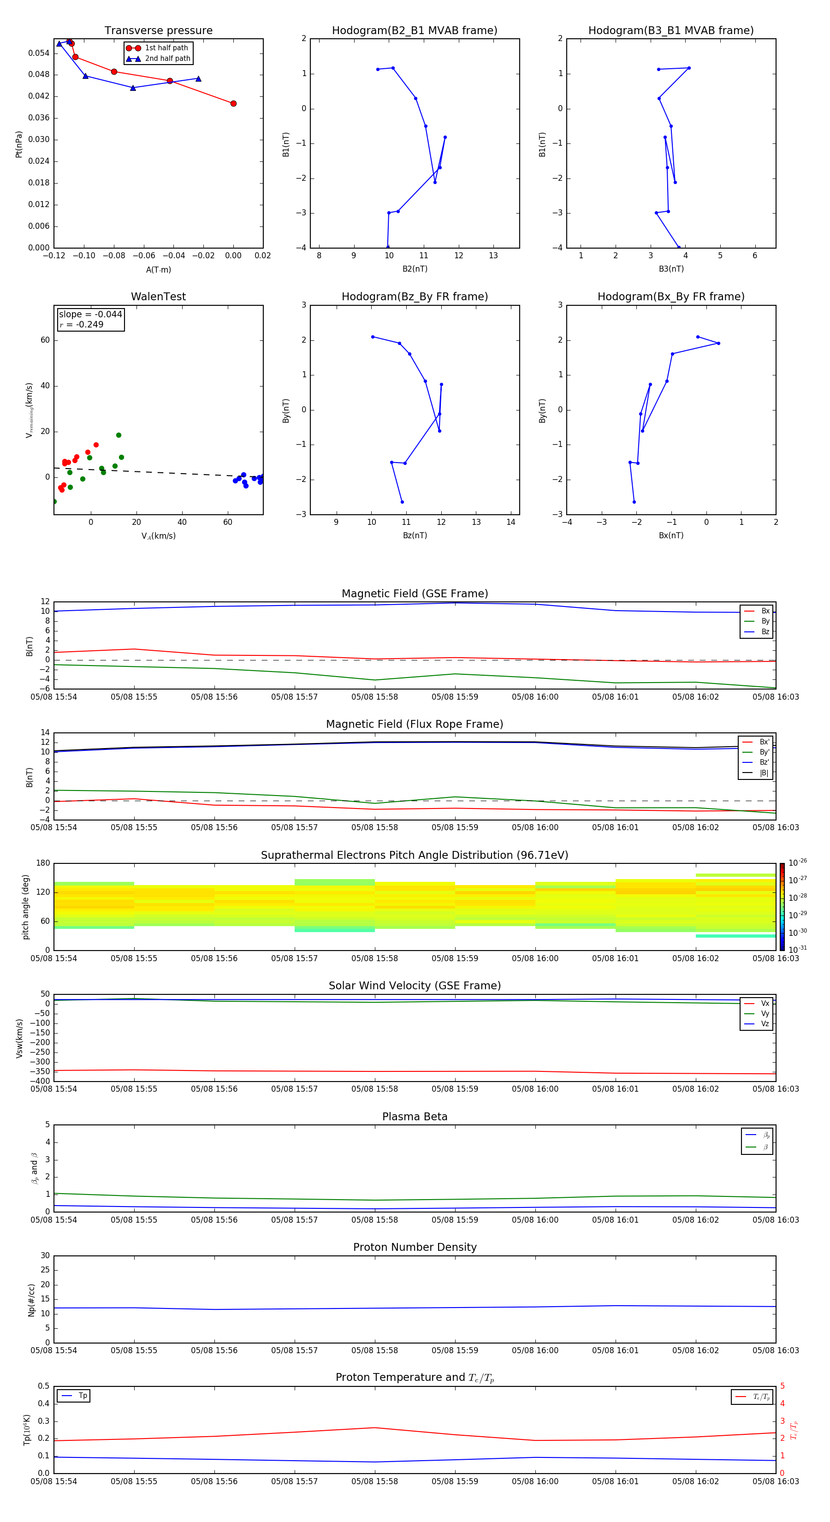Click the "VA(km/s)" x-axis label in WalenTest

pos(158,536)
